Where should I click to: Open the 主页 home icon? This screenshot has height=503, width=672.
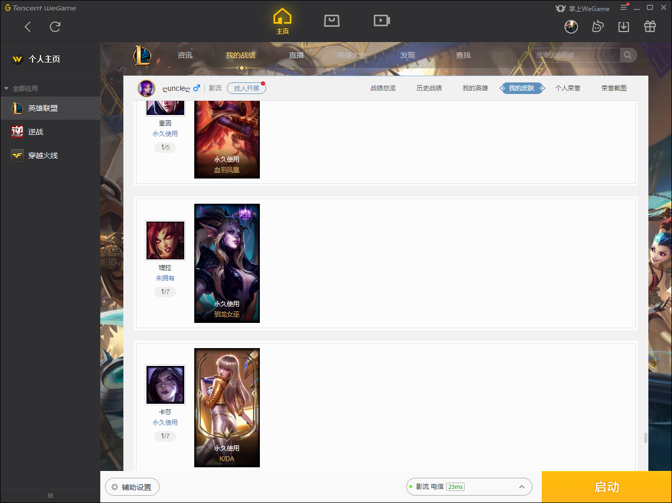(x=282, y=22)
